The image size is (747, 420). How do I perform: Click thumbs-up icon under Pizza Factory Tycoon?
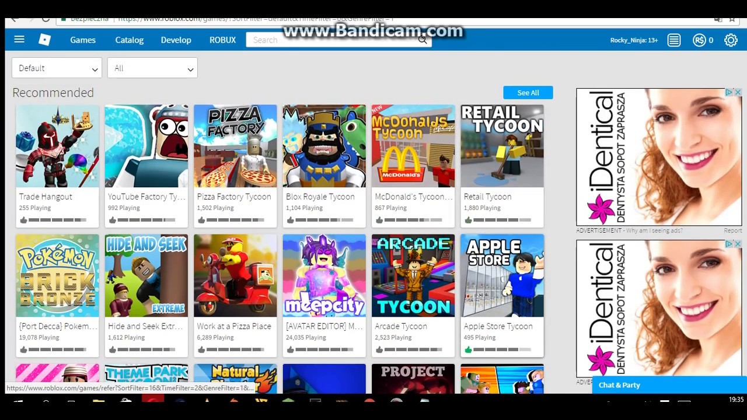tap(201, 220)
